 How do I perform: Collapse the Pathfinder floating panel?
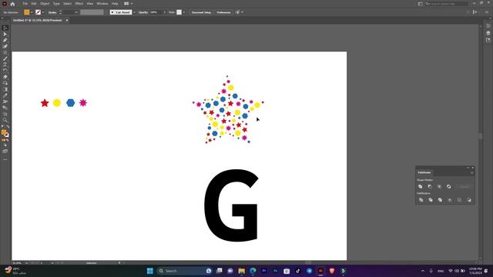468,168
